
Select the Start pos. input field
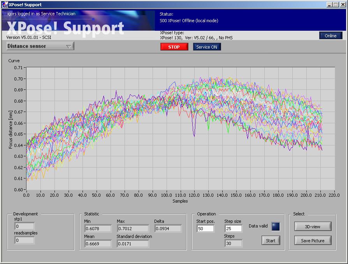click(x=205, y=229)
